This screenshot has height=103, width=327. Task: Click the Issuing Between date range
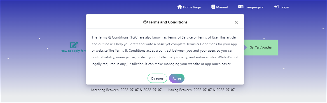(202, 90)
